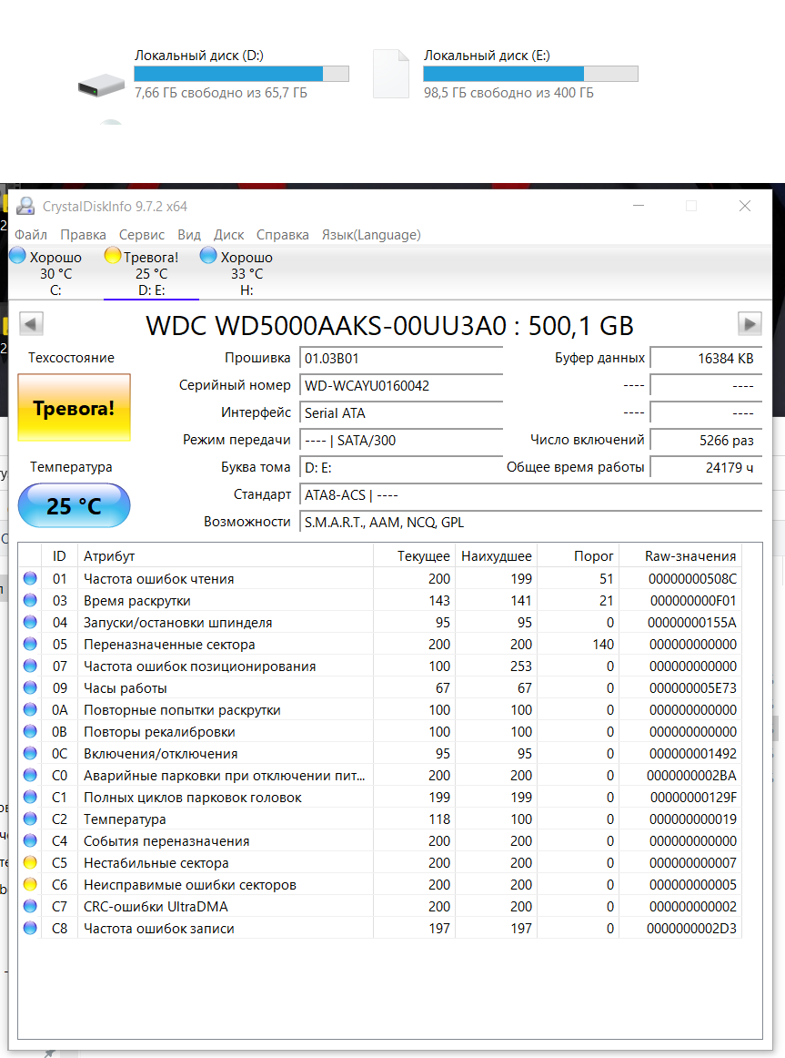This screenshot has width=785, height=1058.
Task: Select row Неисправимые ошибки секторов
Action: (380, 884)
